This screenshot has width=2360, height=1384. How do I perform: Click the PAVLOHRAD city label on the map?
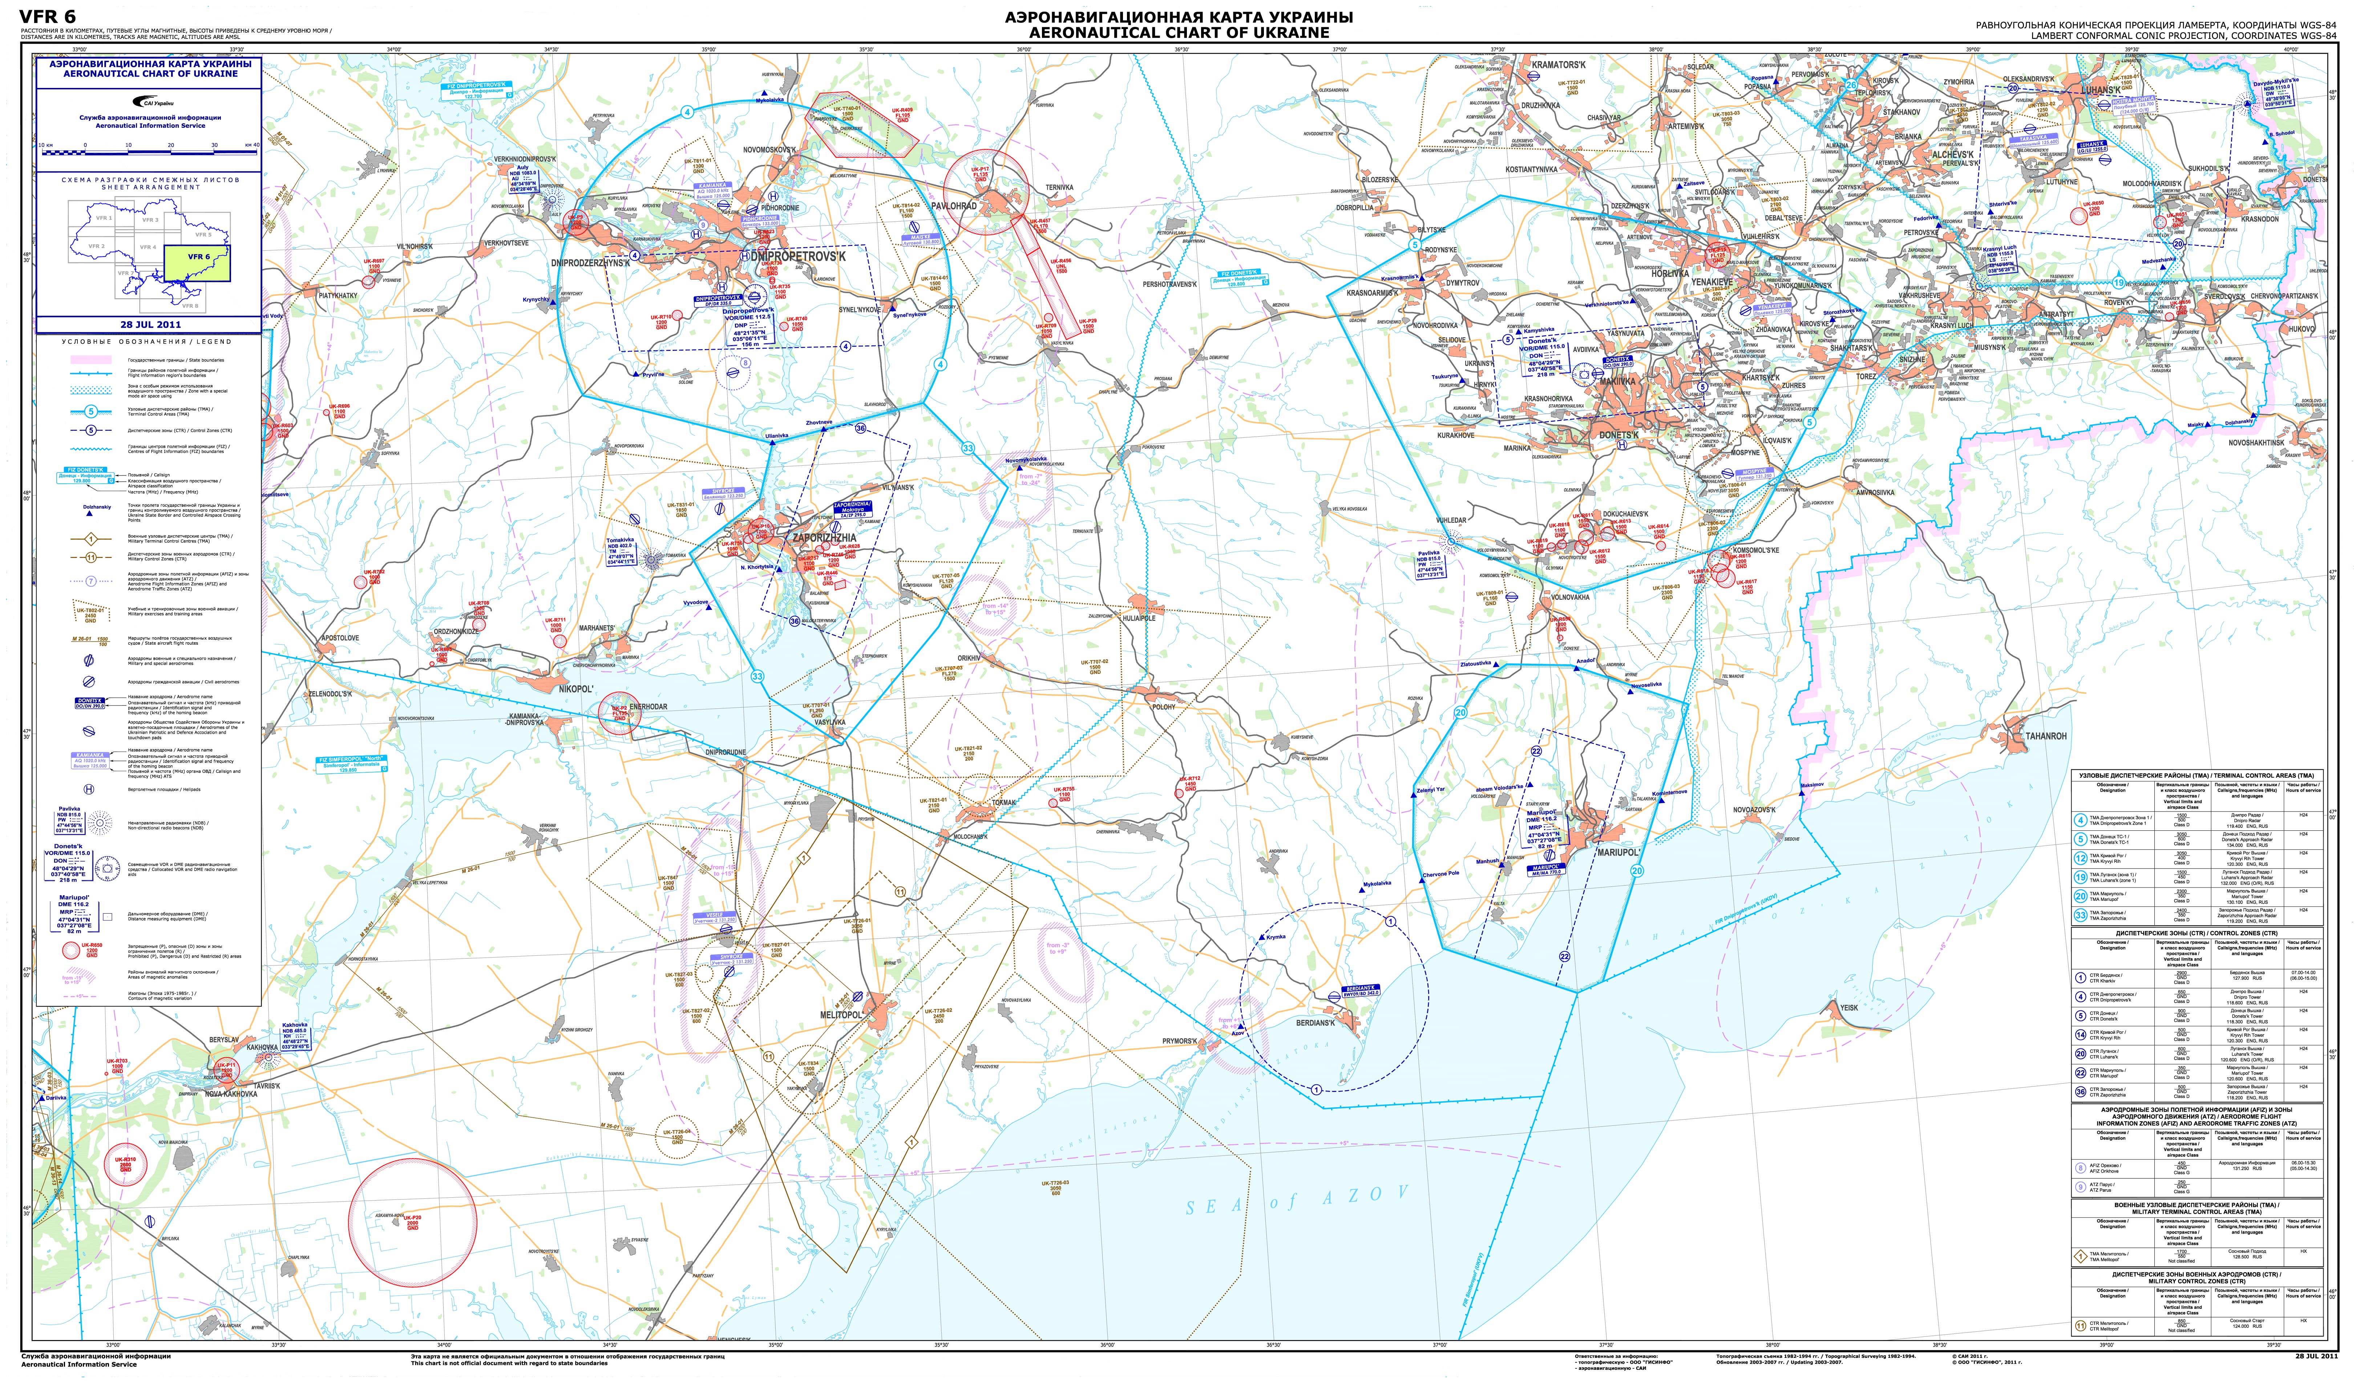click(x=953, y=206)
